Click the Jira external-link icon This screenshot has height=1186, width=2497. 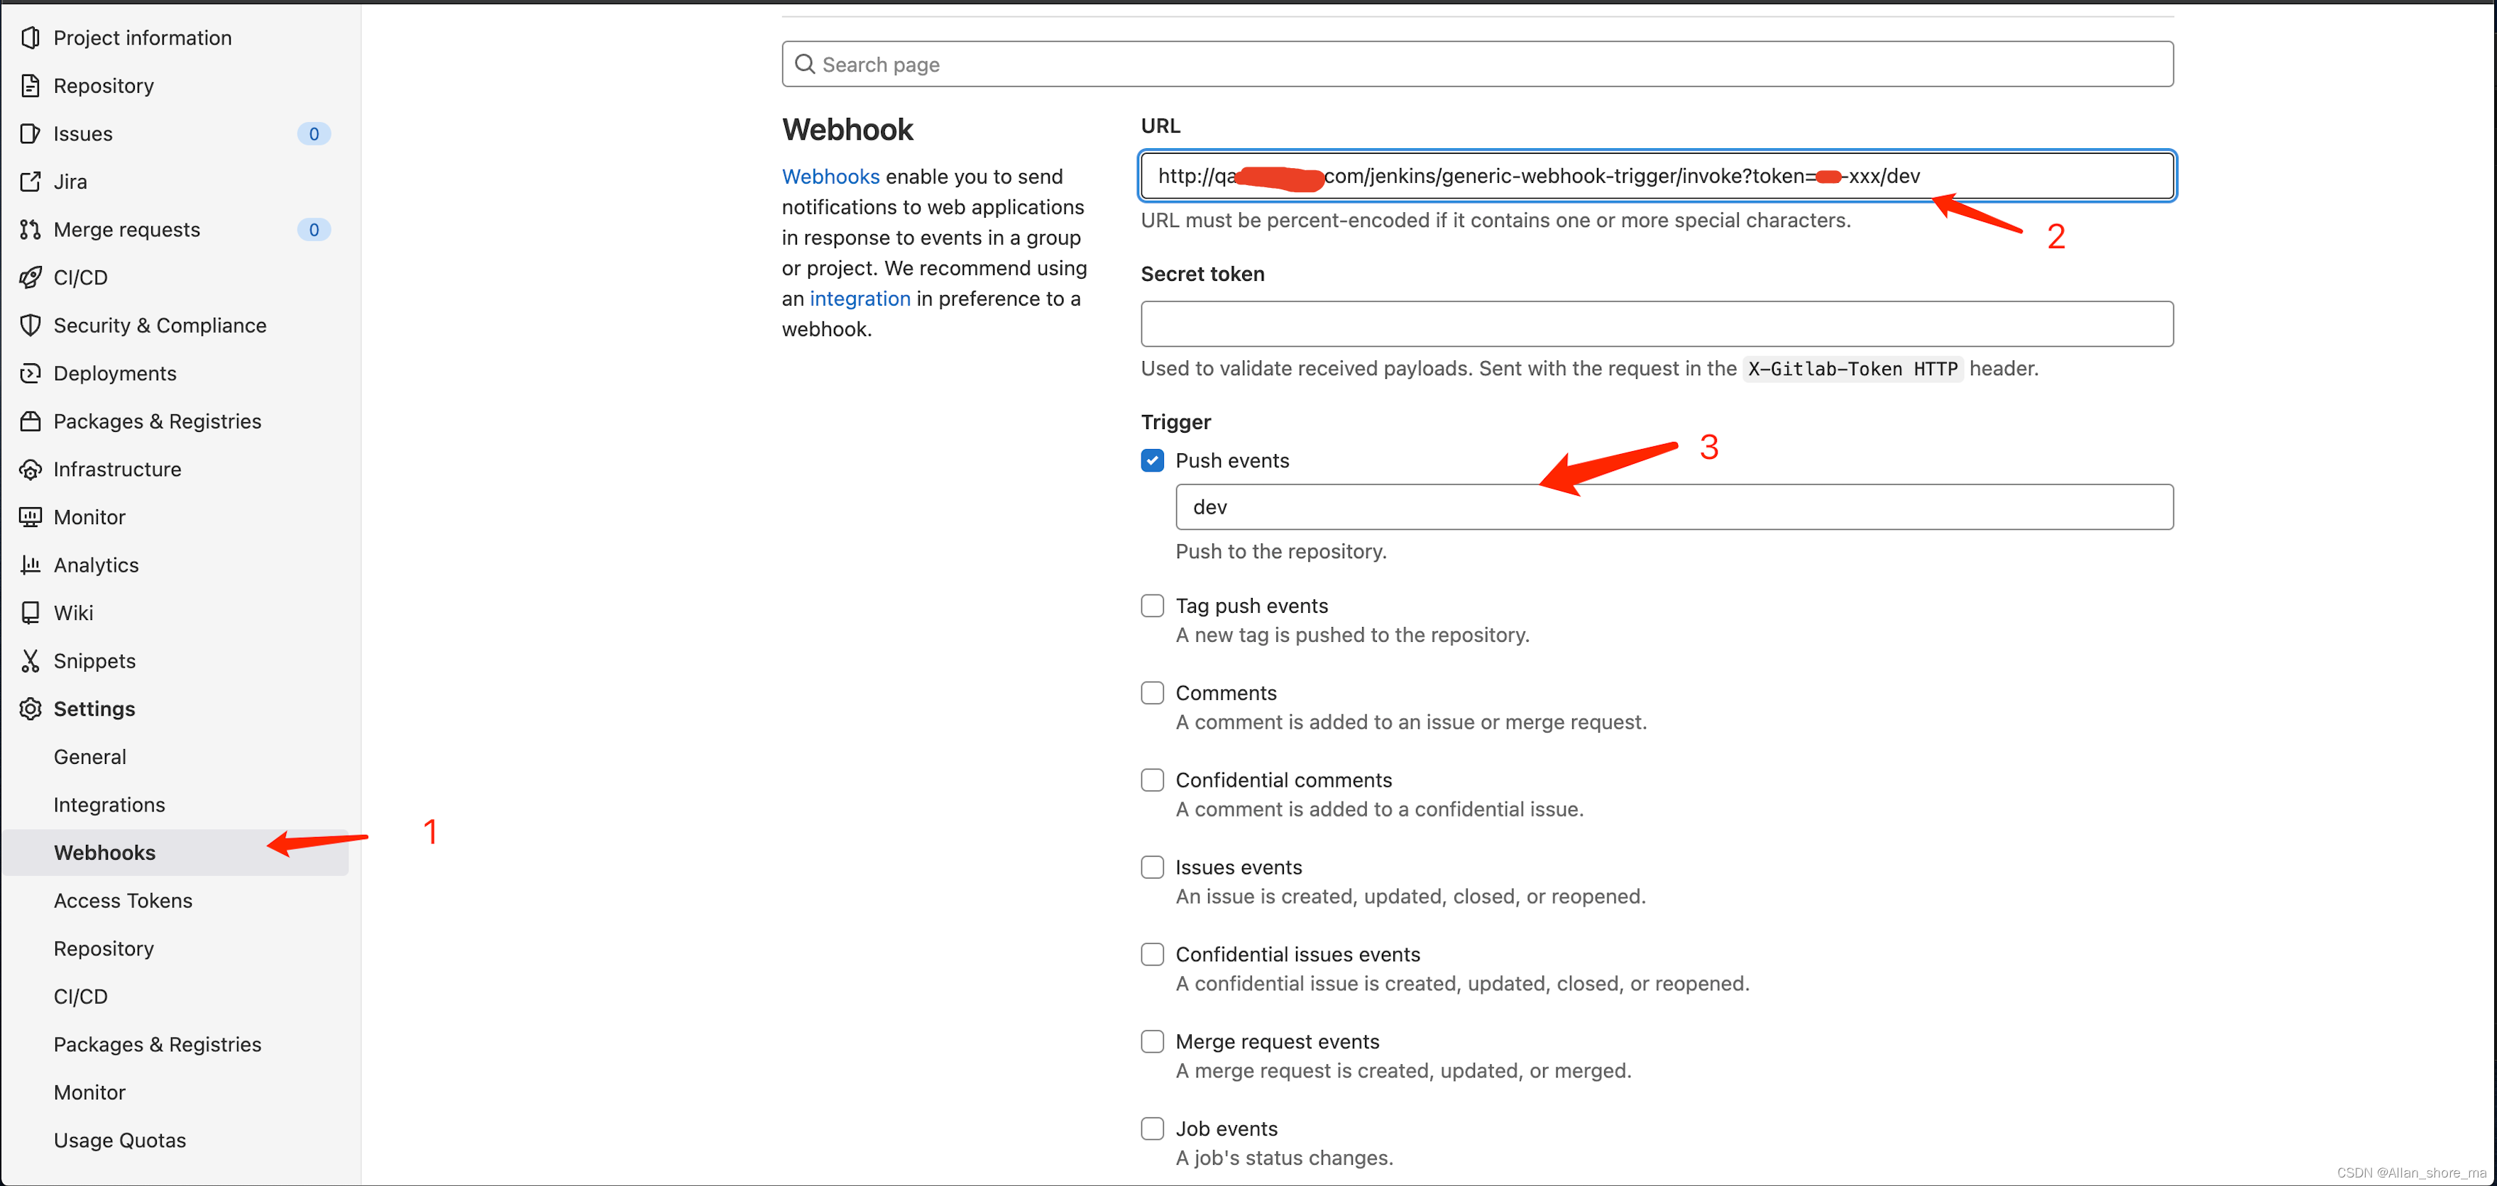click(30, 181)
